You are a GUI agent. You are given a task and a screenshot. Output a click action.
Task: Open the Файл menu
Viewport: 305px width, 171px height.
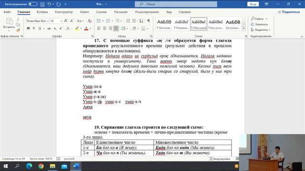point(7,12)
